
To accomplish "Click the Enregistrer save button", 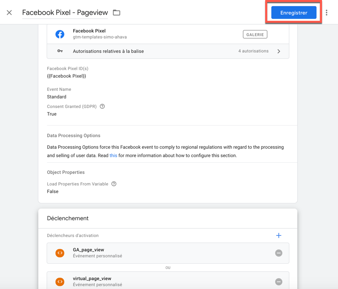I will (x=294, y=13).
